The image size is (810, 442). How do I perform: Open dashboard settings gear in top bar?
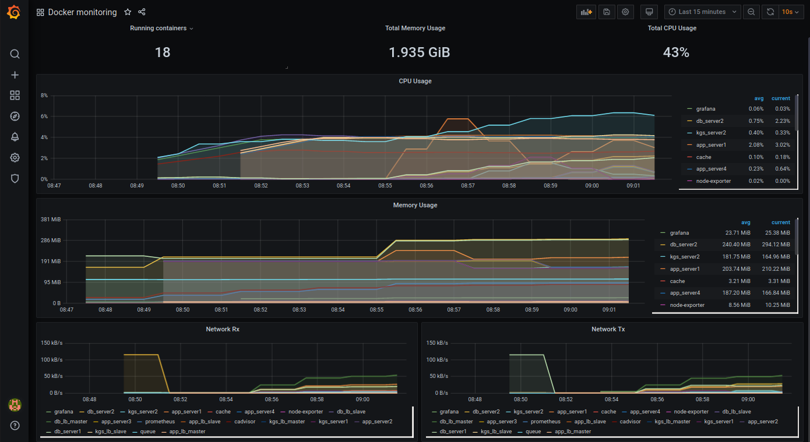[626, 12]
